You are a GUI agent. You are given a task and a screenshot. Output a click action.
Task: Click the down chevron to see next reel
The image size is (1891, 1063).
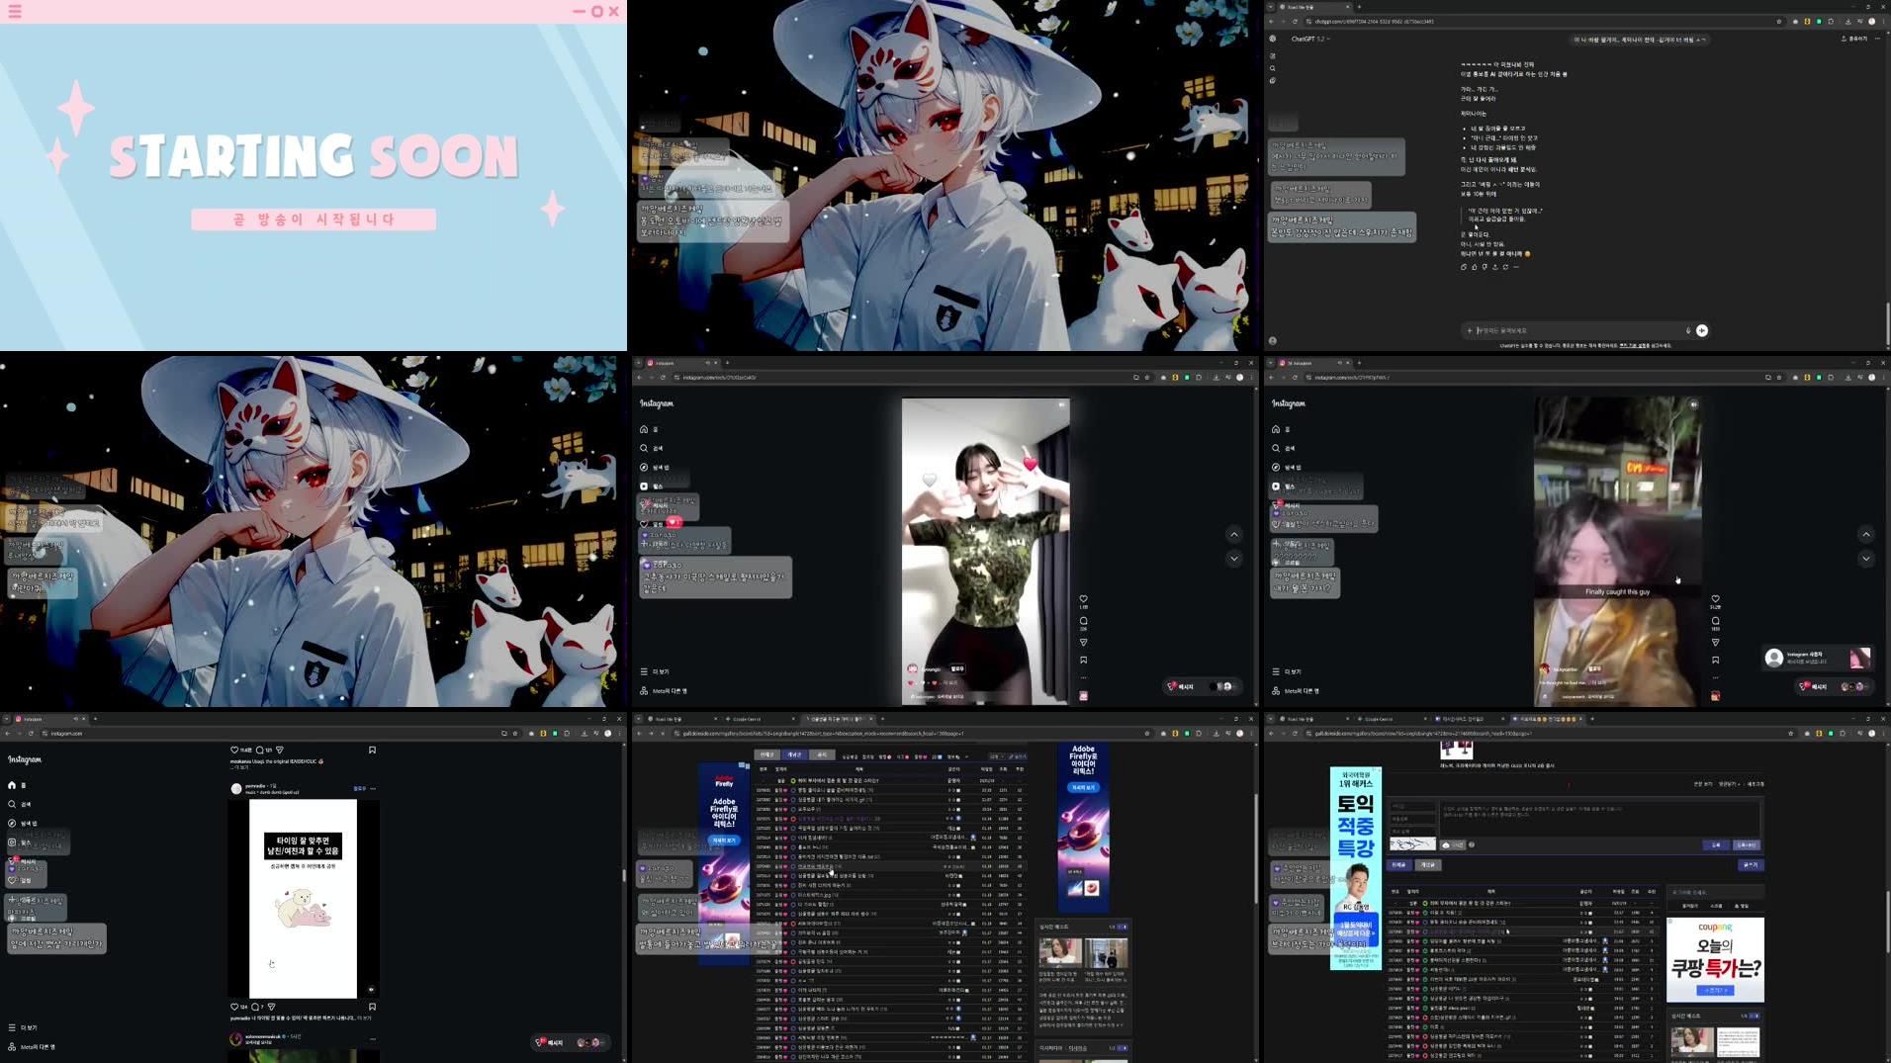pyautogui.click(x=1234, y=558)
